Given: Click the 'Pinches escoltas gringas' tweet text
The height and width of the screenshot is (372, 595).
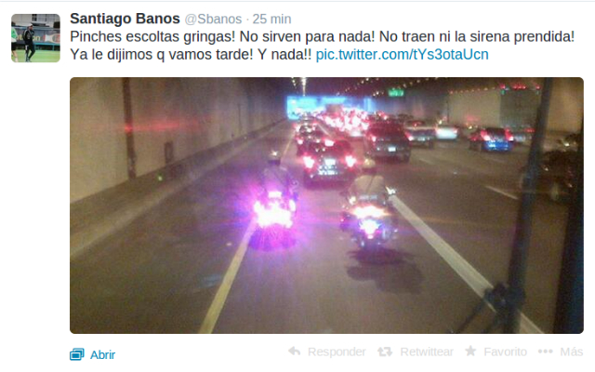Looking at the screenshot, I should click(x=152, y=37).
